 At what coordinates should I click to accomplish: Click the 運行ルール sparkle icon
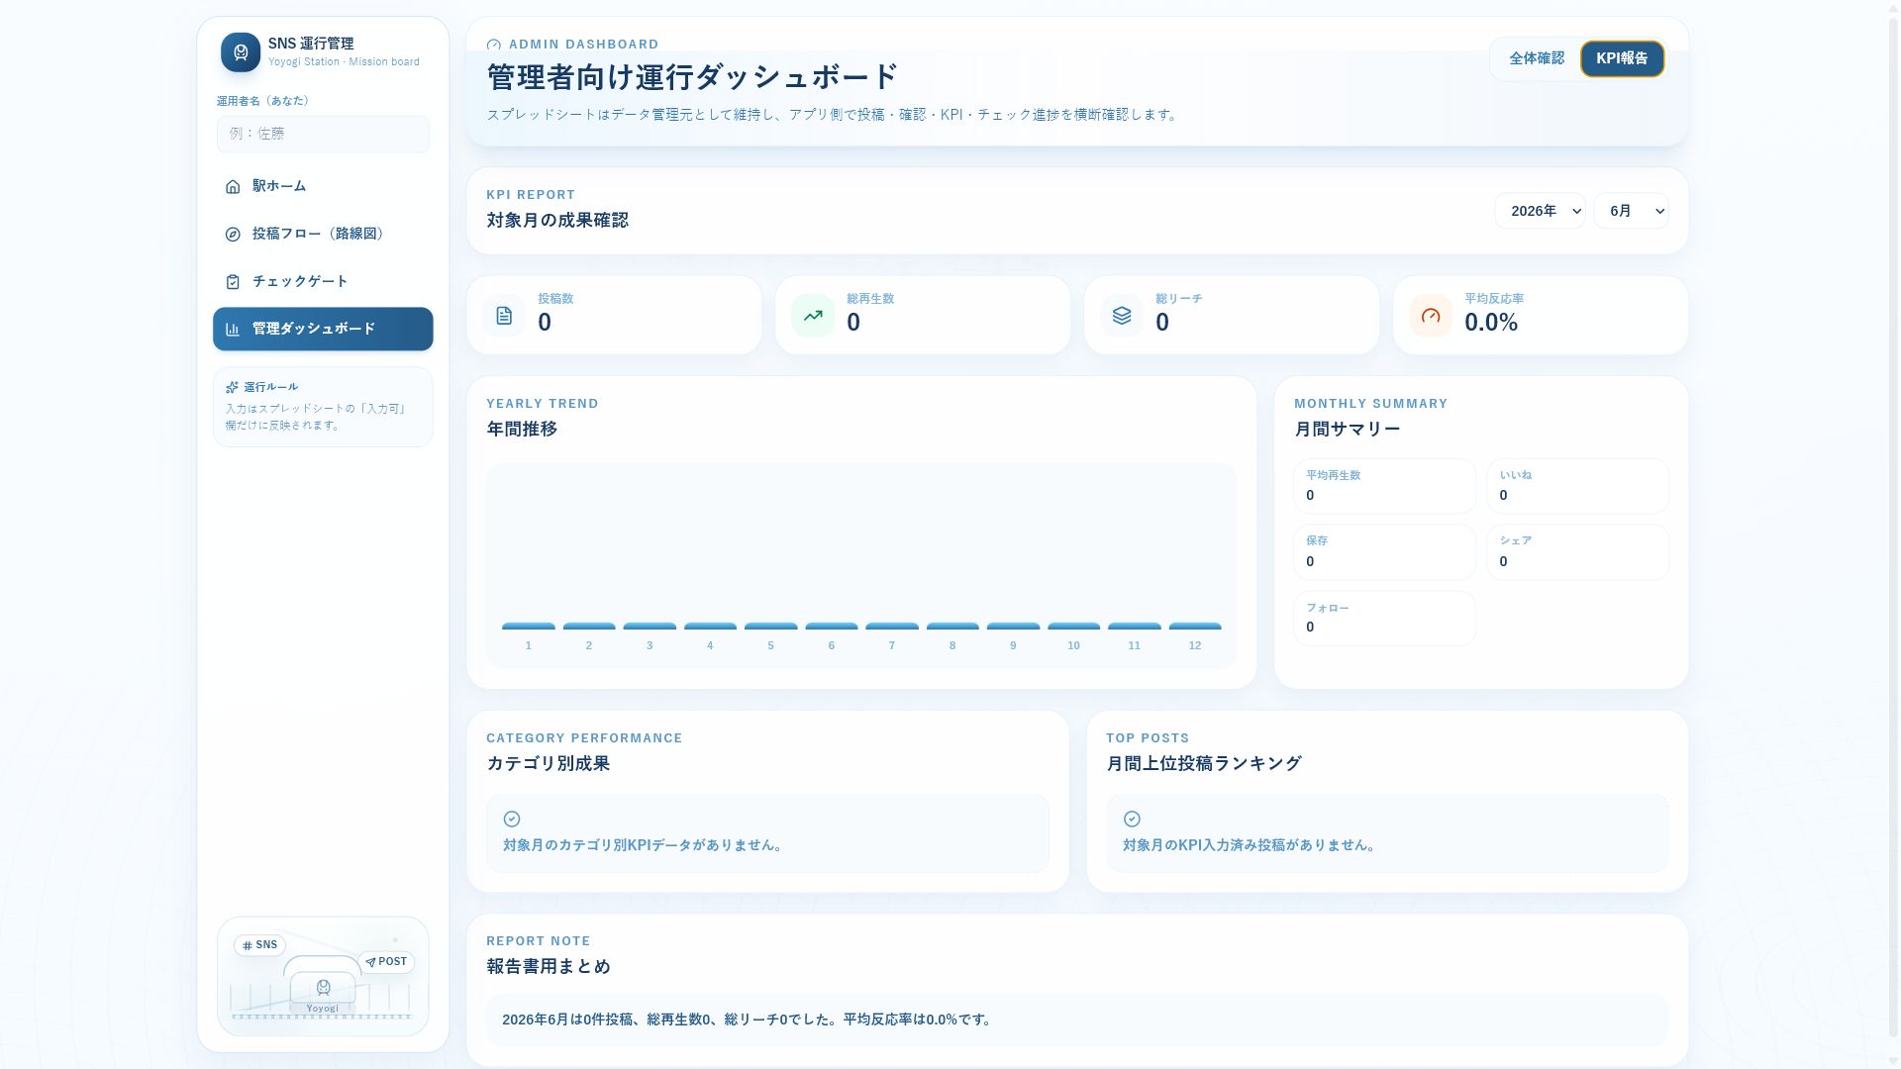[x=232, y=387]
